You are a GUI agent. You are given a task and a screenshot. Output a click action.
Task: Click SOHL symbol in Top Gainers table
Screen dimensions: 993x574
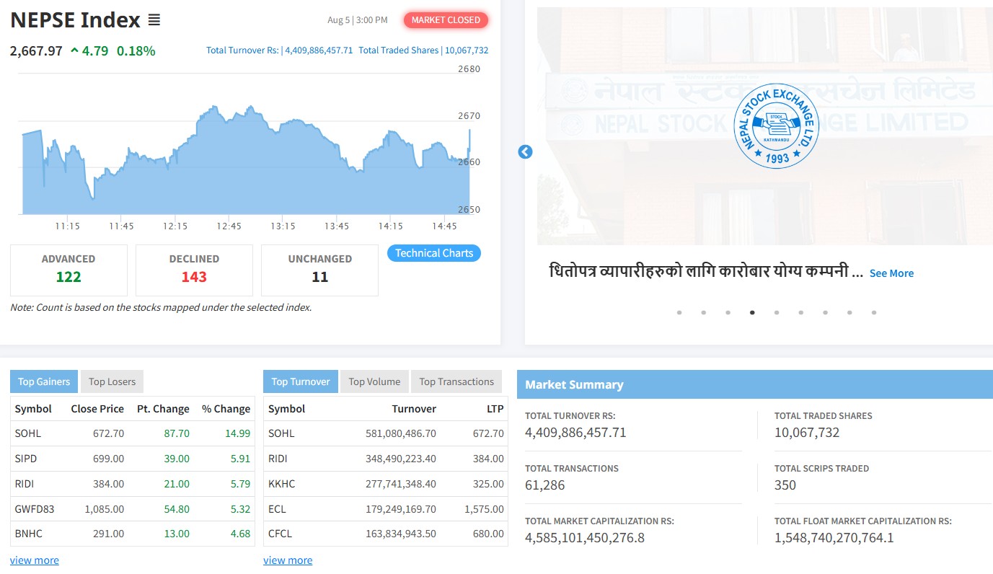[28, 433]
